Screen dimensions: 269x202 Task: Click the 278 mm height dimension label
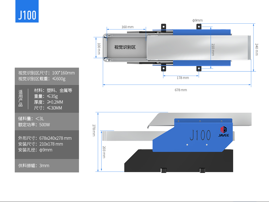[x=93, y=130]
